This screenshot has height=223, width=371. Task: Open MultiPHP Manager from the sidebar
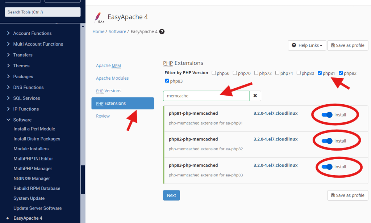[x=33, y=168]
